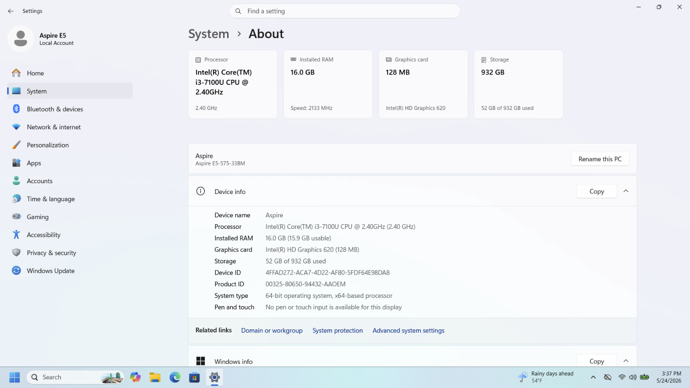
Task: Open Microsoft Store from the taskbar
Action: coord(194,377)
